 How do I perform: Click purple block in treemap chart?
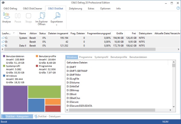click(x=15, y=99)
